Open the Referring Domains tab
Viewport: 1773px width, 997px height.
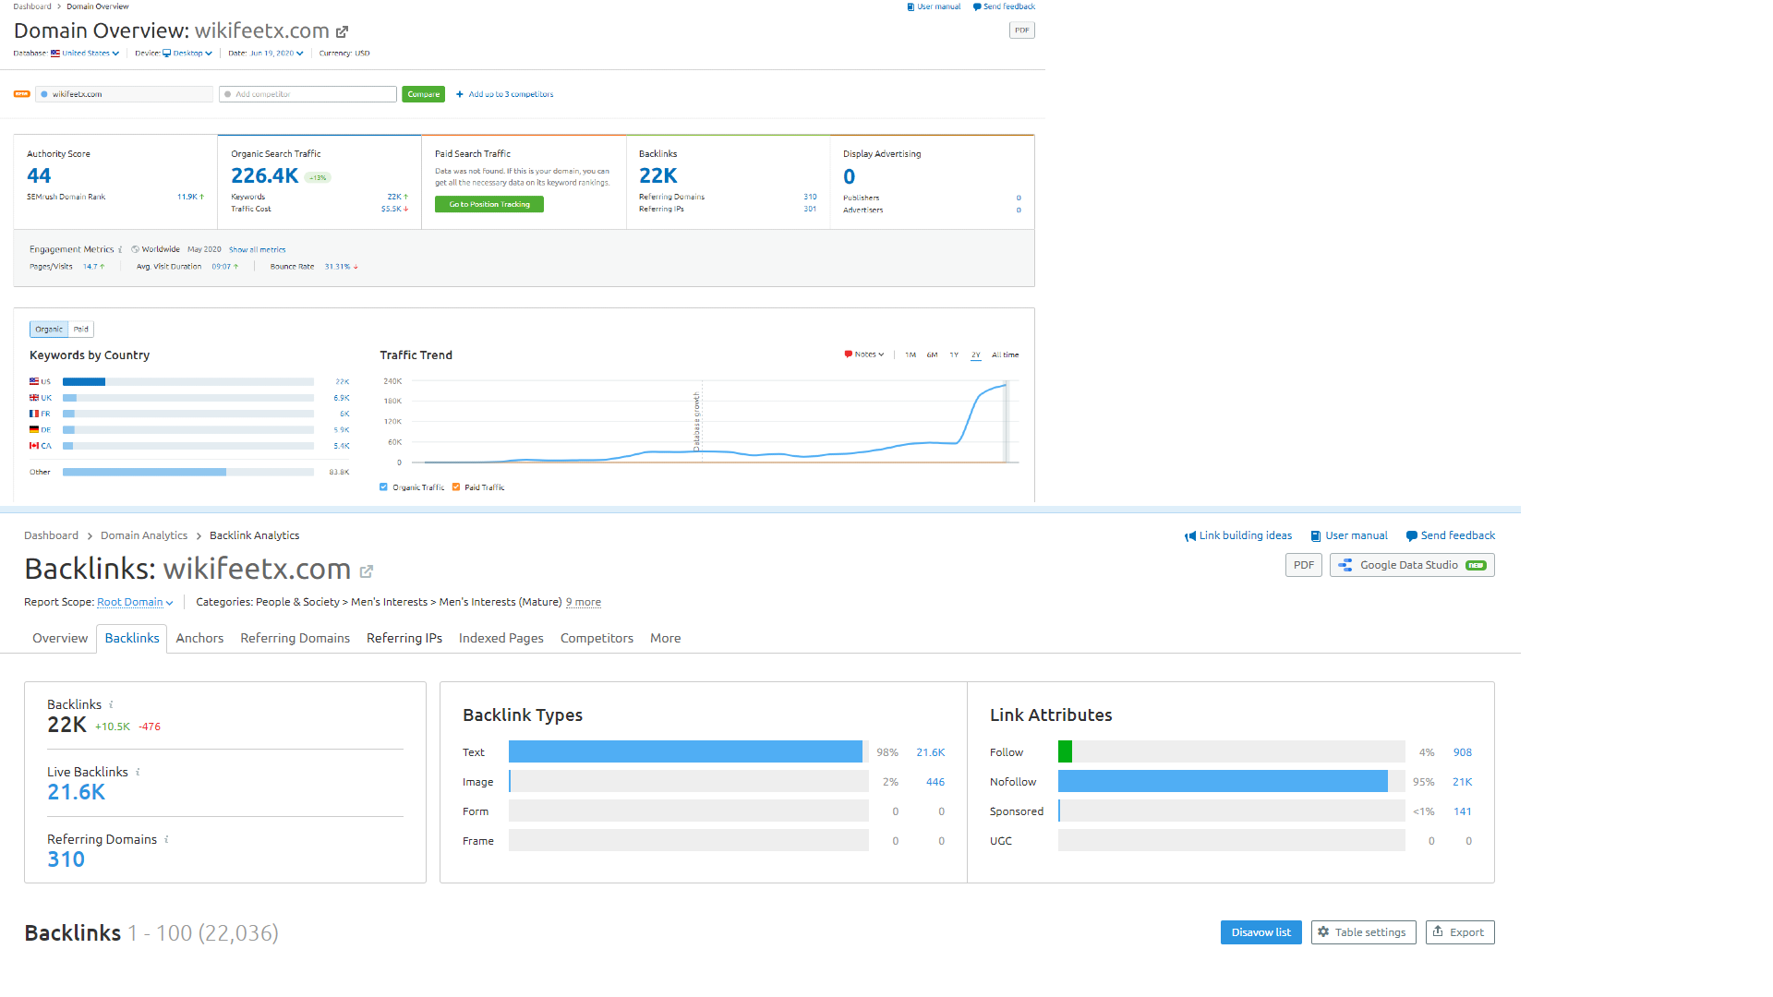[x=295, y=639]
